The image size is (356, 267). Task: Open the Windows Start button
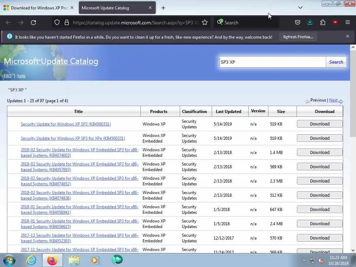9,260
